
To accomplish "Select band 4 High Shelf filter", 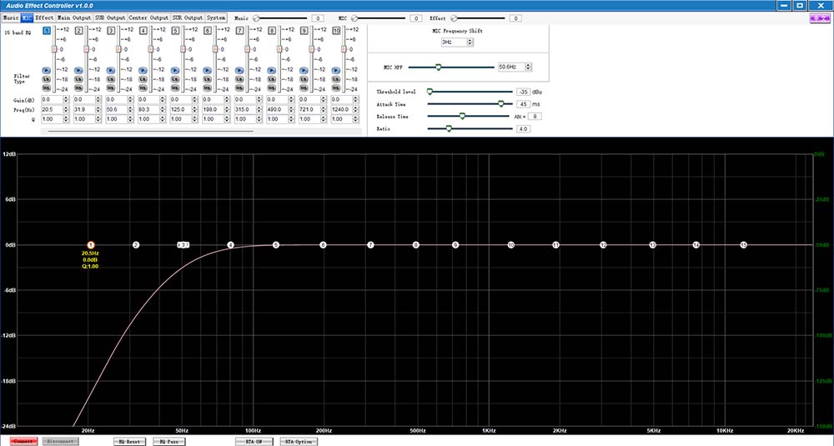I will [x=143, y=88].
